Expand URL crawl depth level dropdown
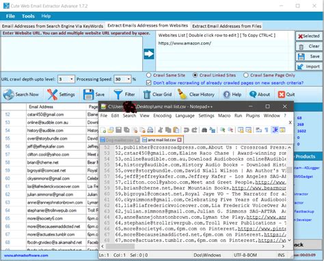324x261 pixels. (x=72, y=79)
